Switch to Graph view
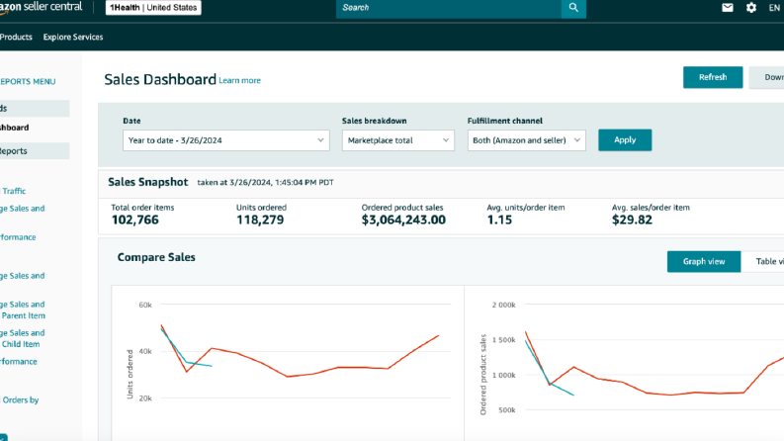784x441 pixels. [x=704, y=261]
